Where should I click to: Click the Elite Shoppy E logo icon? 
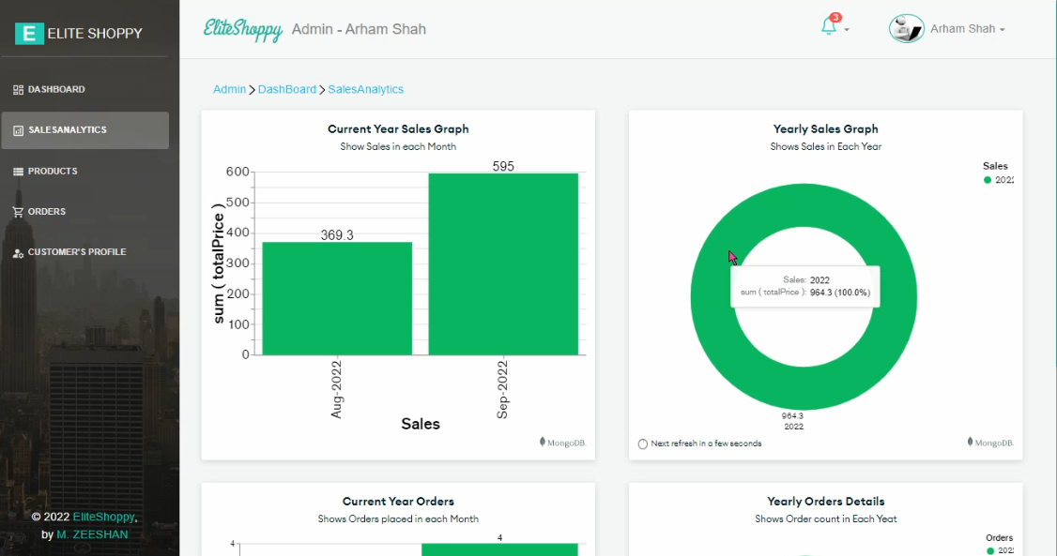29,33
